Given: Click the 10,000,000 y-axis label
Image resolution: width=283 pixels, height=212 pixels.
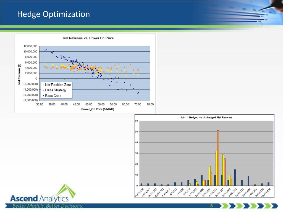Looking at the screenshot, I should coord(30,52).
